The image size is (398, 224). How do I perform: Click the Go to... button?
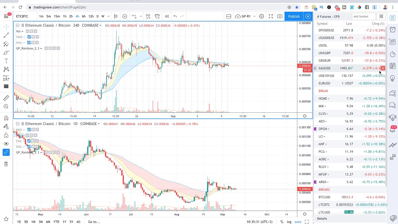click(94, 222)
